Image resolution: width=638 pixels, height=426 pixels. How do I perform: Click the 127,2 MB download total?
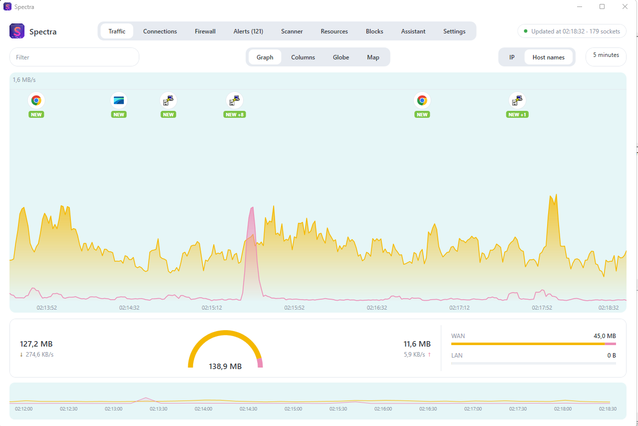(36, 344)
